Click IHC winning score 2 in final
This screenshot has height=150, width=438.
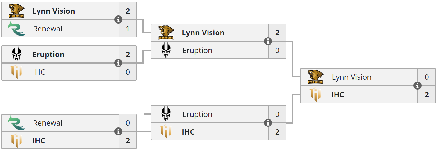coord(427,95)
